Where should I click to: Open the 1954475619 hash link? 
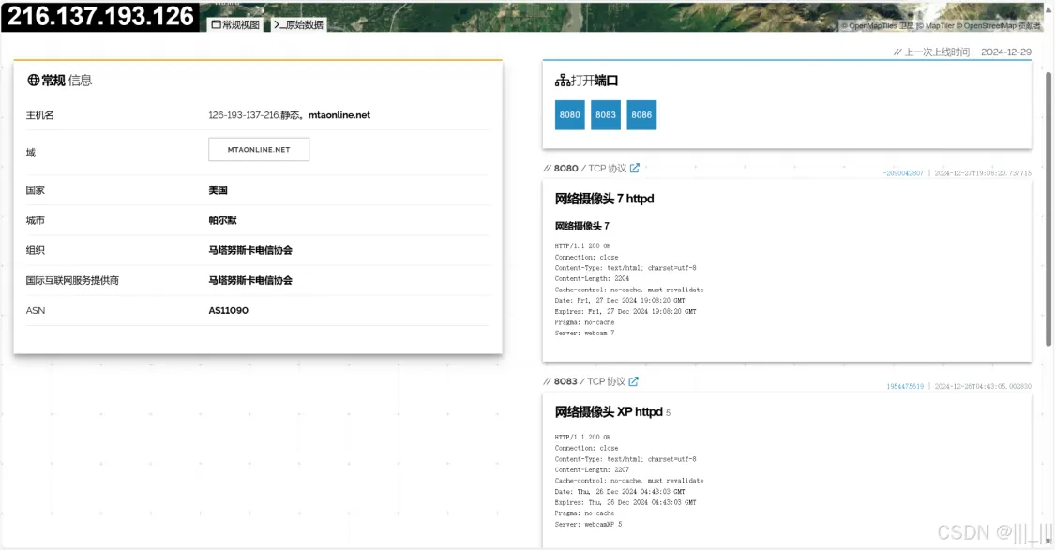coord(905,386)
